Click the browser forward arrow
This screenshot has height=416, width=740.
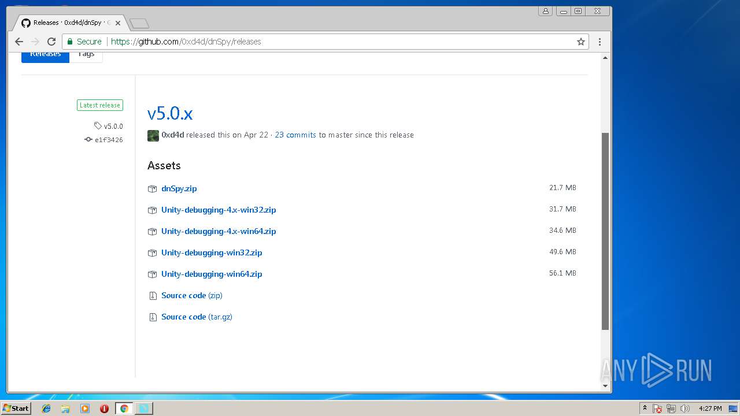click(35, 42)
